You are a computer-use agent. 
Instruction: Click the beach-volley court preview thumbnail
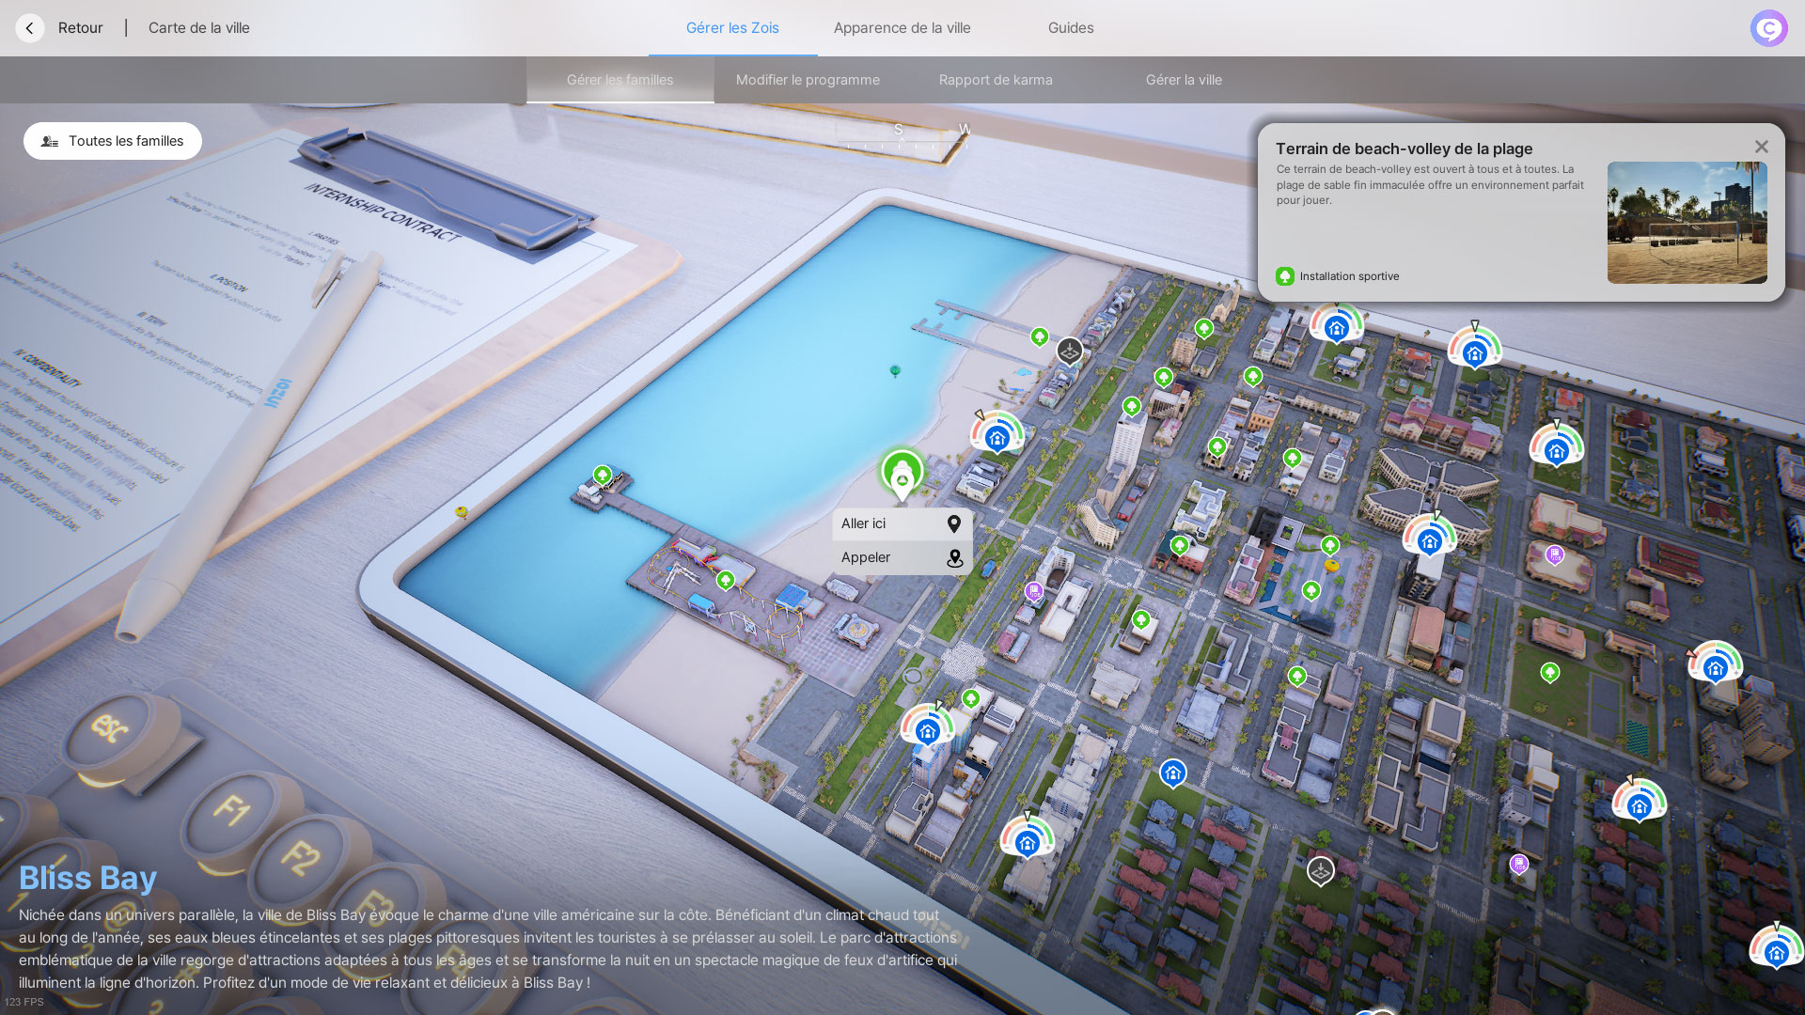click(x=1687, y=223)
